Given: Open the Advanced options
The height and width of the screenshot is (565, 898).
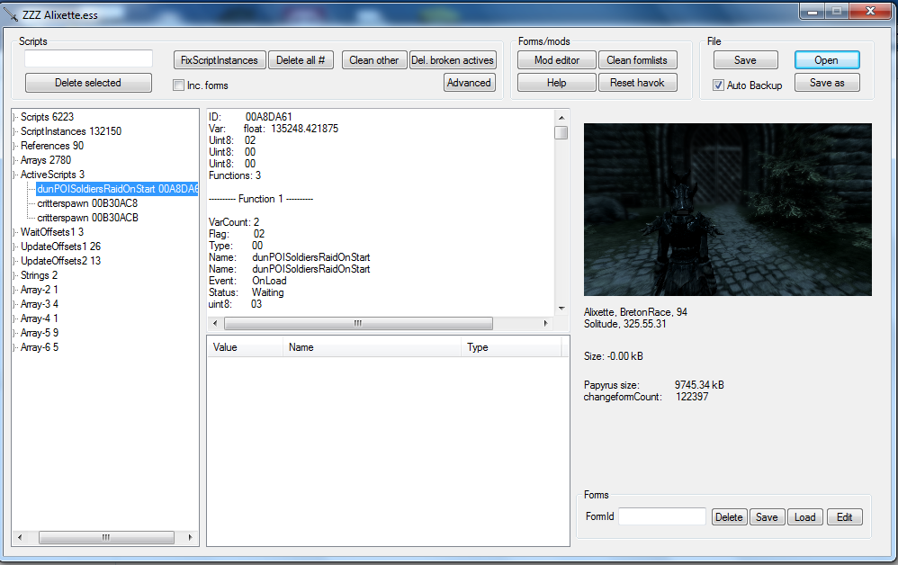Looking at the screenshot, I should [469, 83].
